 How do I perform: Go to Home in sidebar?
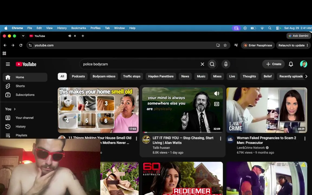click(x=25, y=77)
